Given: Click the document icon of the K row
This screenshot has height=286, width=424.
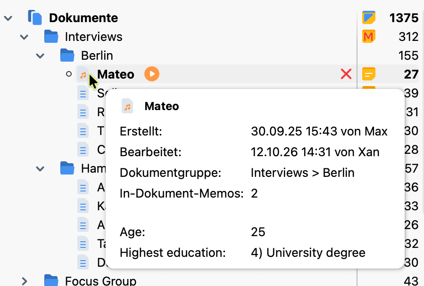Looking at the screenshot, I should 83,206.
